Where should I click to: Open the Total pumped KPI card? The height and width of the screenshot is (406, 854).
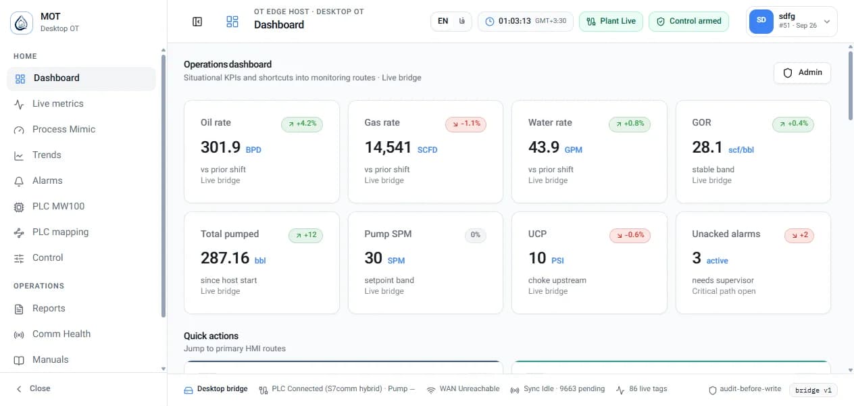[261, 263]
